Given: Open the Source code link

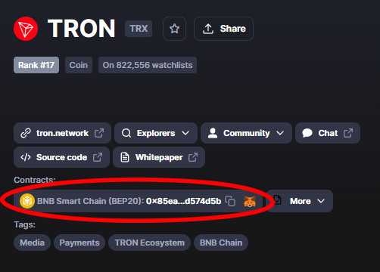Looking at the screenshot, I should pyautogui.click(x=62, y=157).
